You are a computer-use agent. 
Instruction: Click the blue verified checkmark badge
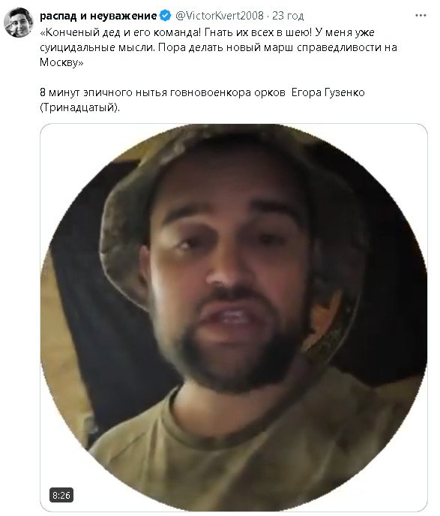point(165,16)
